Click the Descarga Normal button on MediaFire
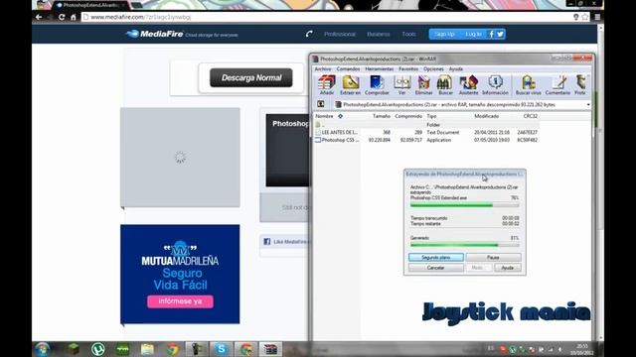 point(251,77)
